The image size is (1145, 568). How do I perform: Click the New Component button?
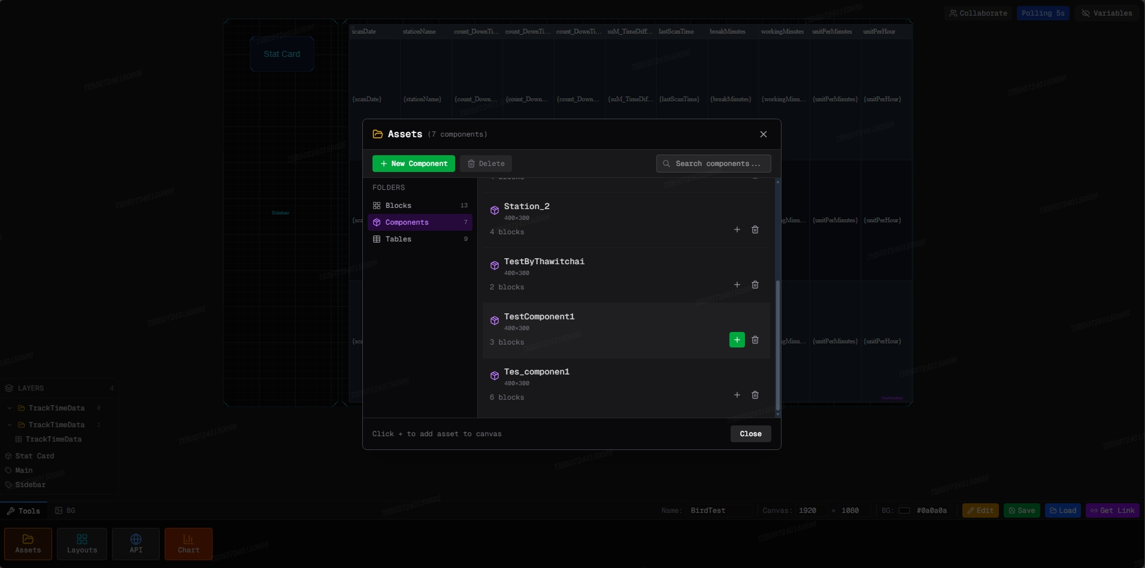(414, 164)
